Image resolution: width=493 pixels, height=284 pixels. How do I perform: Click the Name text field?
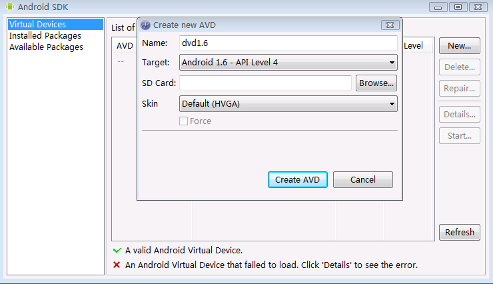click(x=288, y=43)
